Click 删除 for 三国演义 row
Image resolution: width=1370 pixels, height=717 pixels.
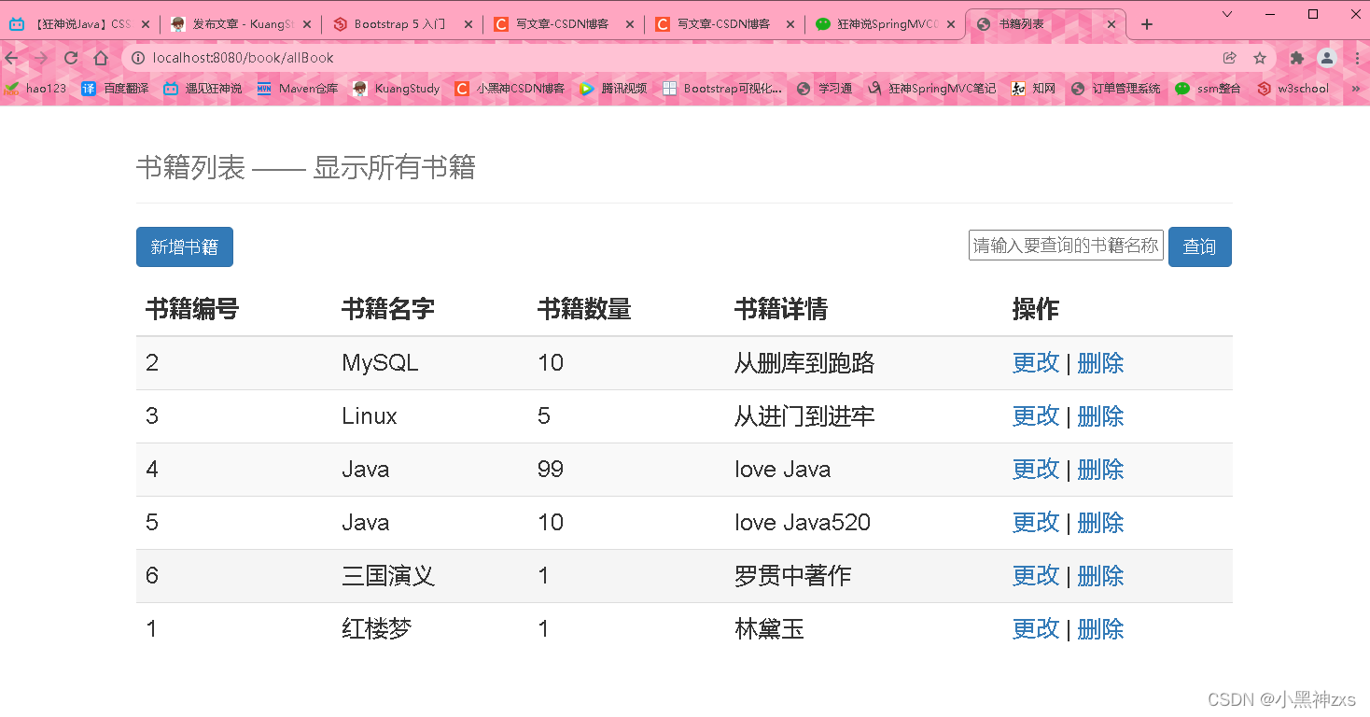click(1100, 576)
